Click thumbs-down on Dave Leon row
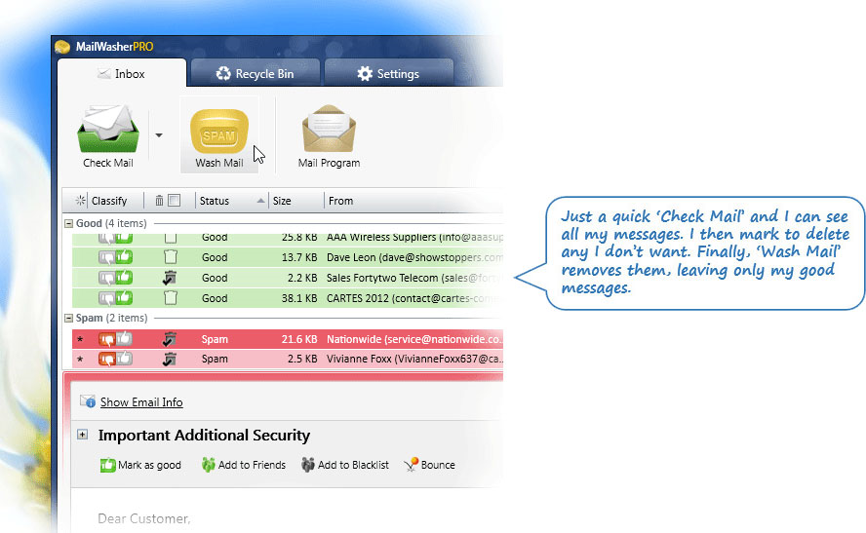866x533 pixels. click(106, 257)
